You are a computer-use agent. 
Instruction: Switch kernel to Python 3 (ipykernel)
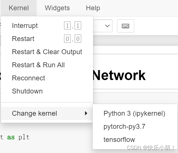pyautogui.click(x=135, y=113)
